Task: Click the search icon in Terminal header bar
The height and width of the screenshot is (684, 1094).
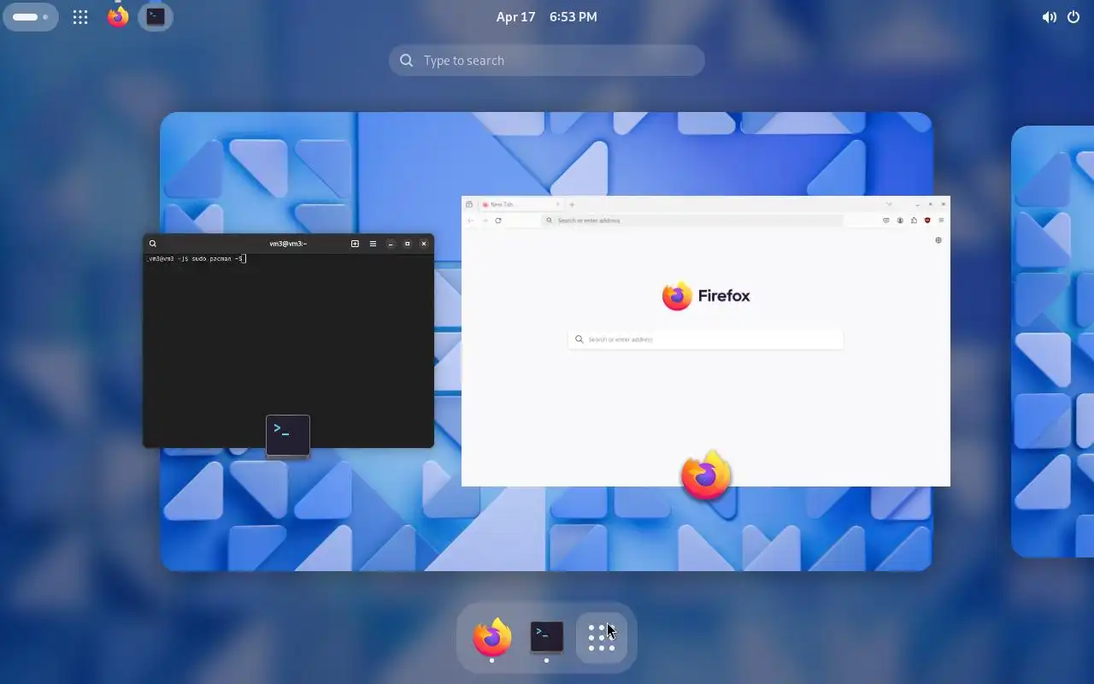Action: 153,244
